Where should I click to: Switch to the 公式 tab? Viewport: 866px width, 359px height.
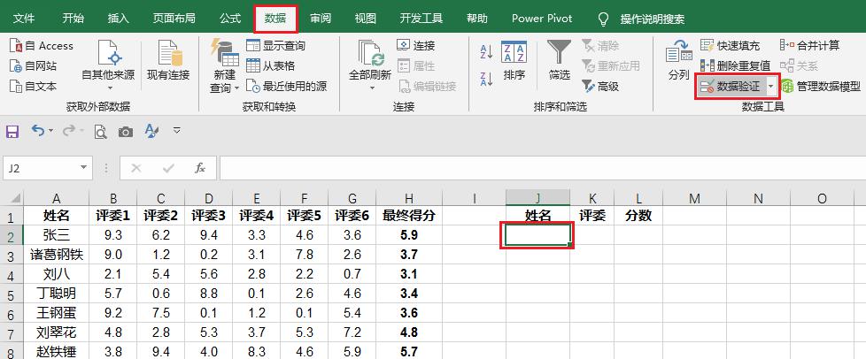(229, 19)
